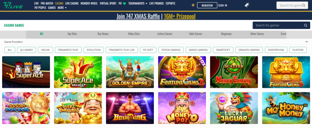Select the PG SOFT provider filter
Image resolution: width=312 pixels, height=128 pixels.
(148, 50)
